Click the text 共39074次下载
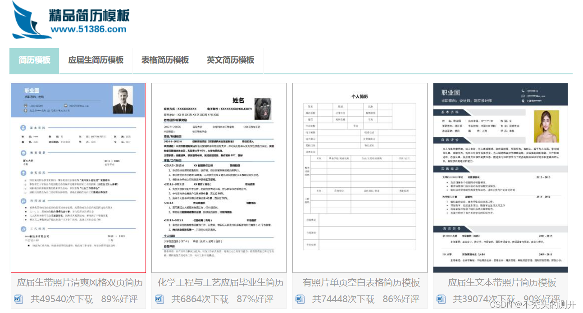The width and height of the screenshot is (583, 313). [x=484, y=299]
